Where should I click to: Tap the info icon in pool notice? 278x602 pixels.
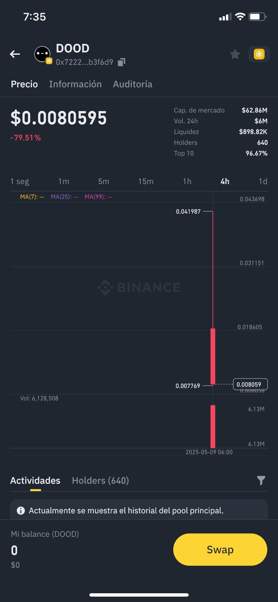(x=21, y=511)
